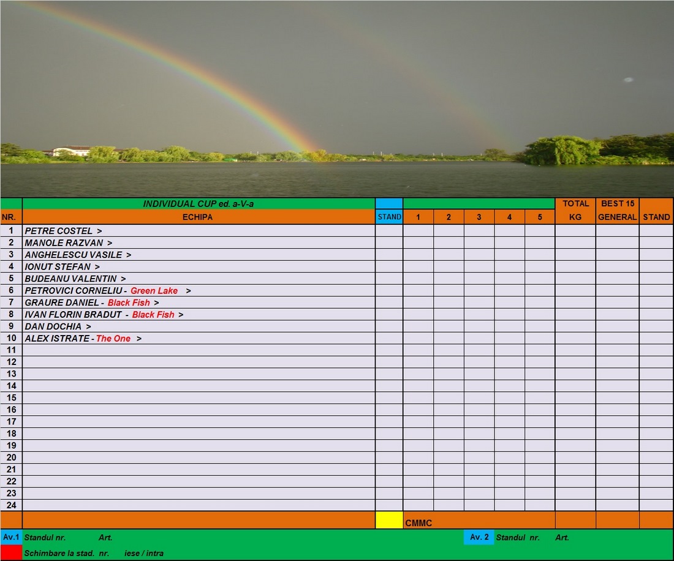Click the TOTAL KG column header
Viewport: 674px width, 561px height.
[x=575, y=210]
